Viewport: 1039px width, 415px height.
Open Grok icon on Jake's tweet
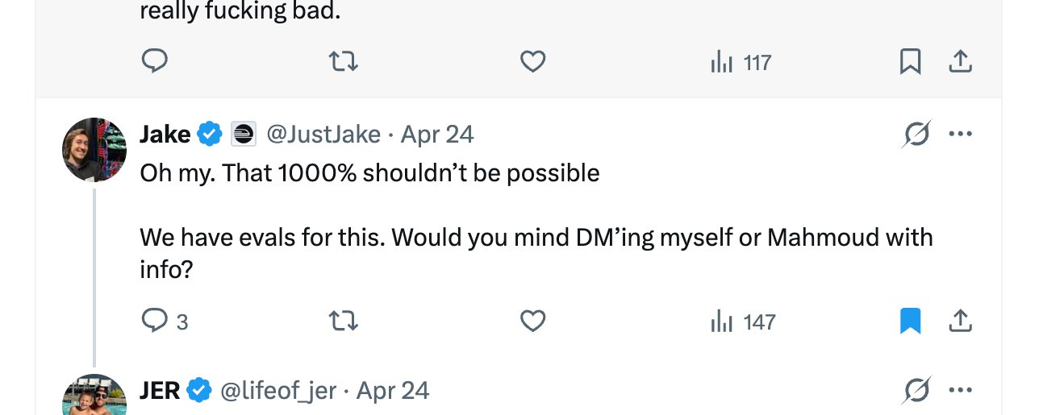pos(916,134)
